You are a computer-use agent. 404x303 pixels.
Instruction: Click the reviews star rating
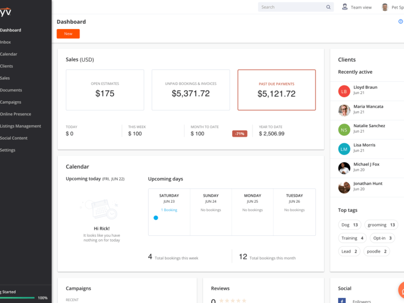233,301
